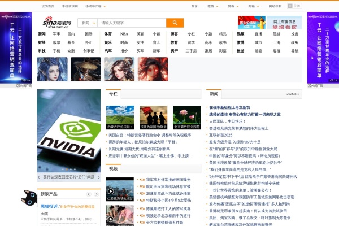Click the 登录 login link

(x=194, y=6)
